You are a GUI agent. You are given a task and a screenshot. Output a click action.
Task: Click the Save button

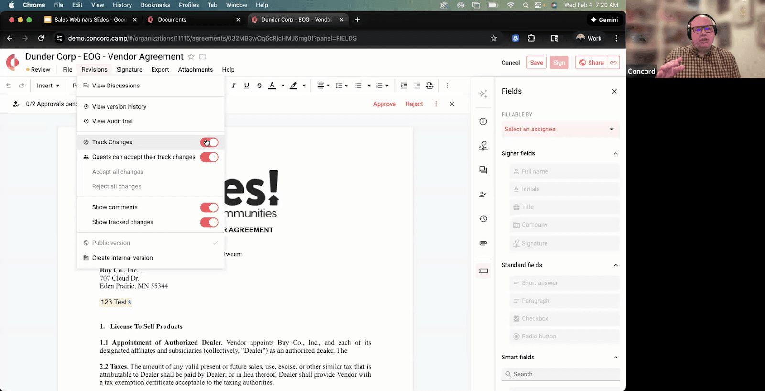[x=536, y=63]
